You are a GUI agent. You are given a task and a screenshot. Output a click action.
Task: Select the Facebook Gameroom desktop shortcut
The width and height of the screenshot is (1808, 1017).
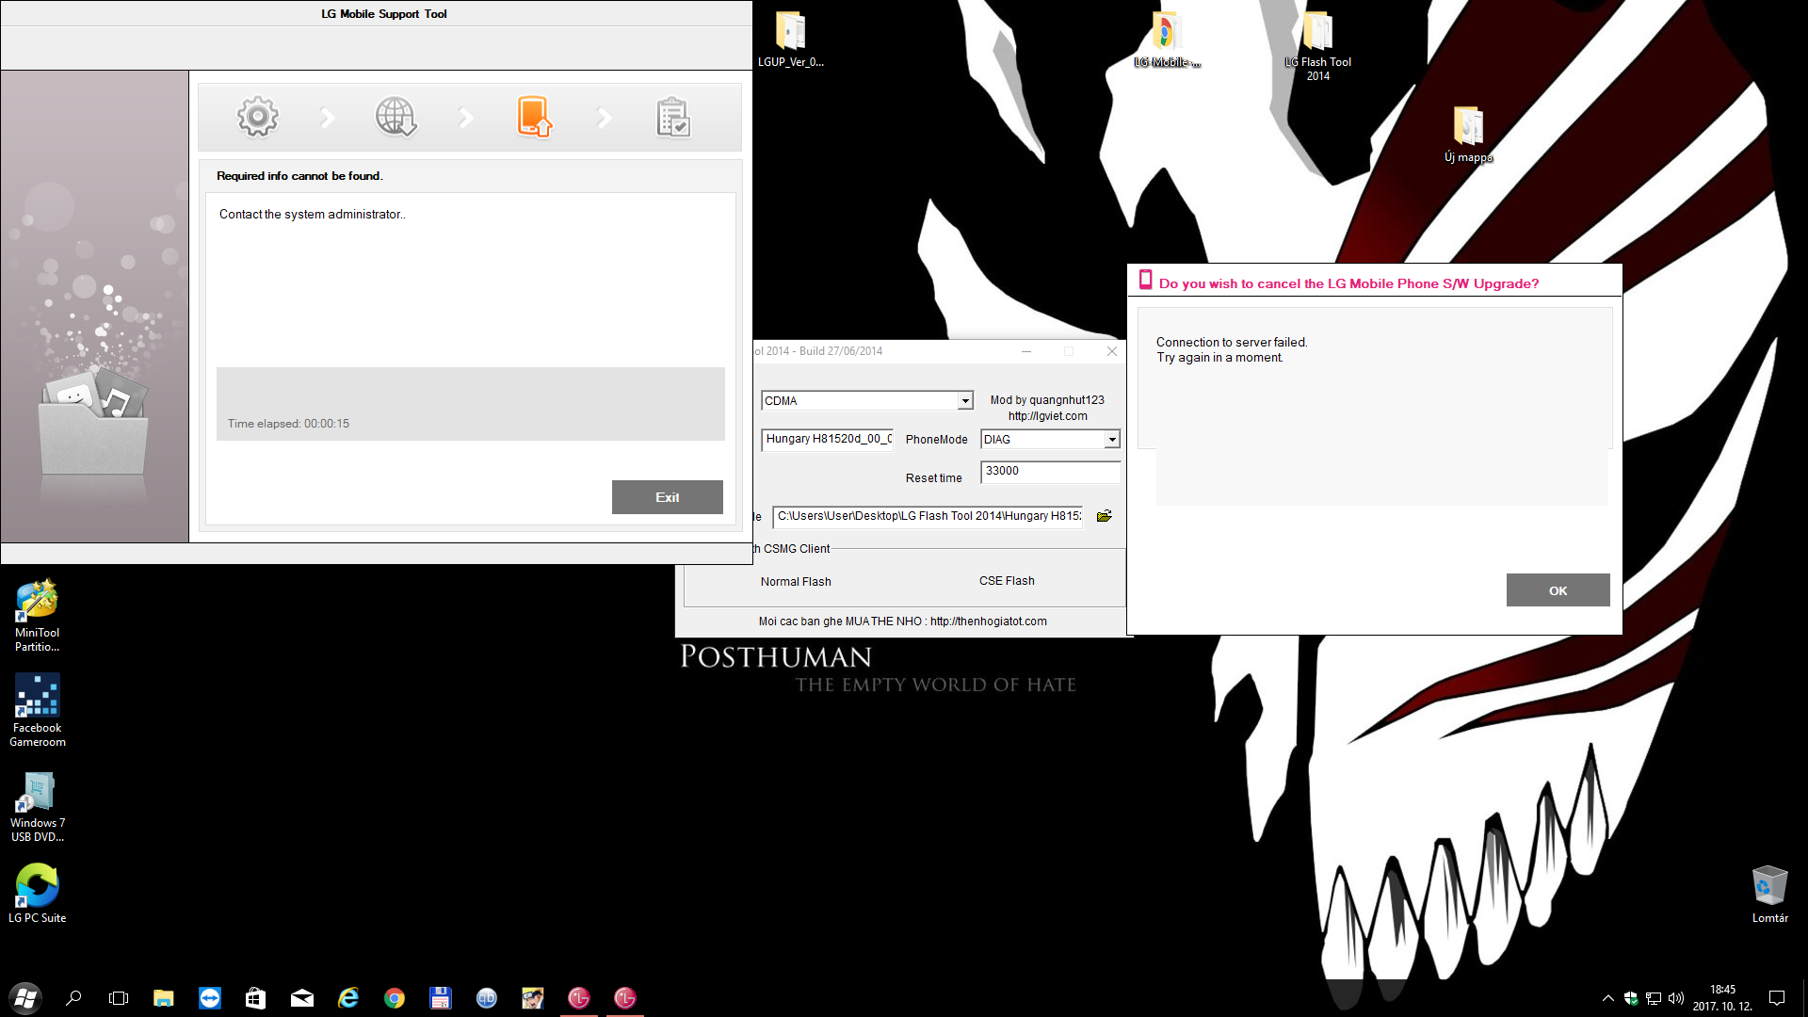point(38,711)
